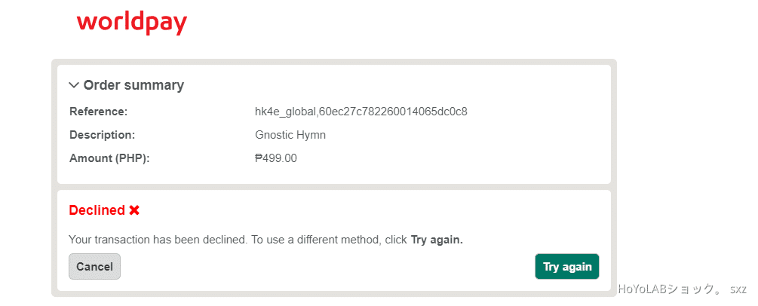Click the 'Your transaction has been declined' sentence
This screenshot has width=758, height=306.
click(x=158, y=240)
